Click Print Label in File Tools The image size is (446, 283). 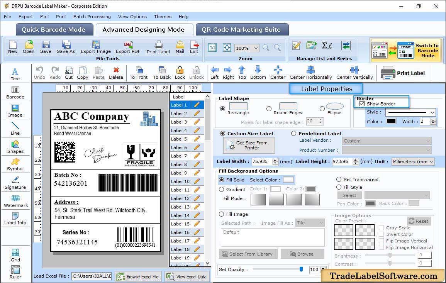point(158,47)
